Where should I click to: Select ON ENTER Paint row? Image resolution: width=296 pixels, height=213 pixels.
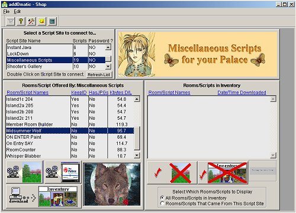tap(70, 137)
